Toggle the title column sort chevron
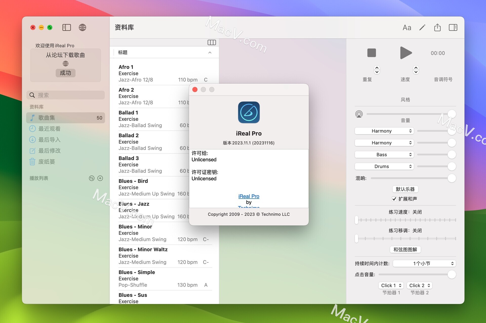This screenshot has height=323, width=486. pos(210,52)
